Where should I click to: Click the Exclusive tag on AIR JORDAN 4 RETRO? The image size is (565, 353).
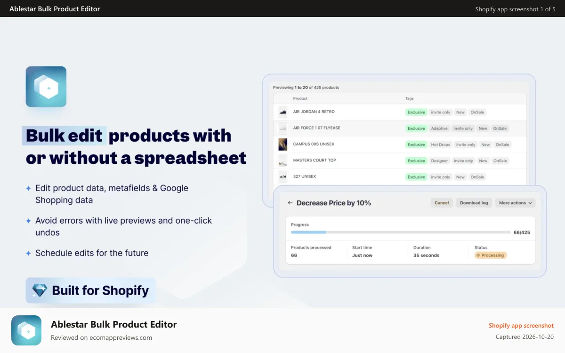point(416,112)
